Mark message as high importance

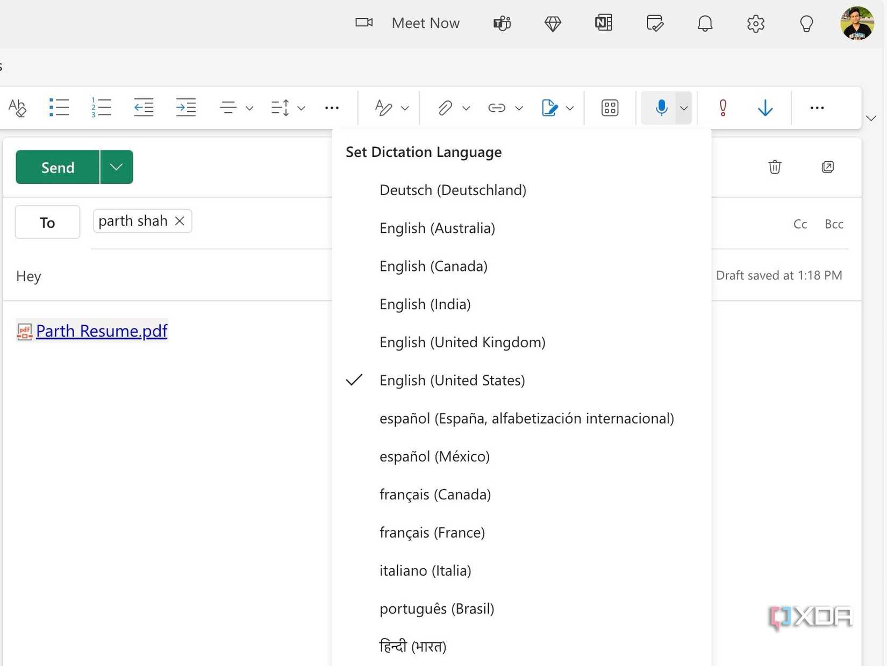(x=723, y=108)
